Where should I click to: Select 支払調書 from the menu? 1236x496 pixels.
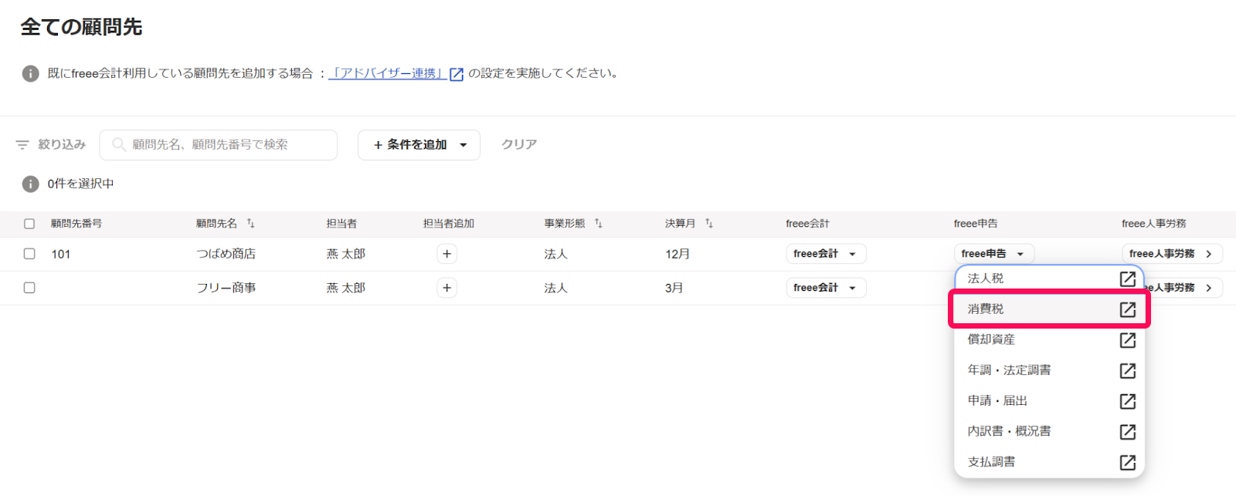[x=1049, y=462]
